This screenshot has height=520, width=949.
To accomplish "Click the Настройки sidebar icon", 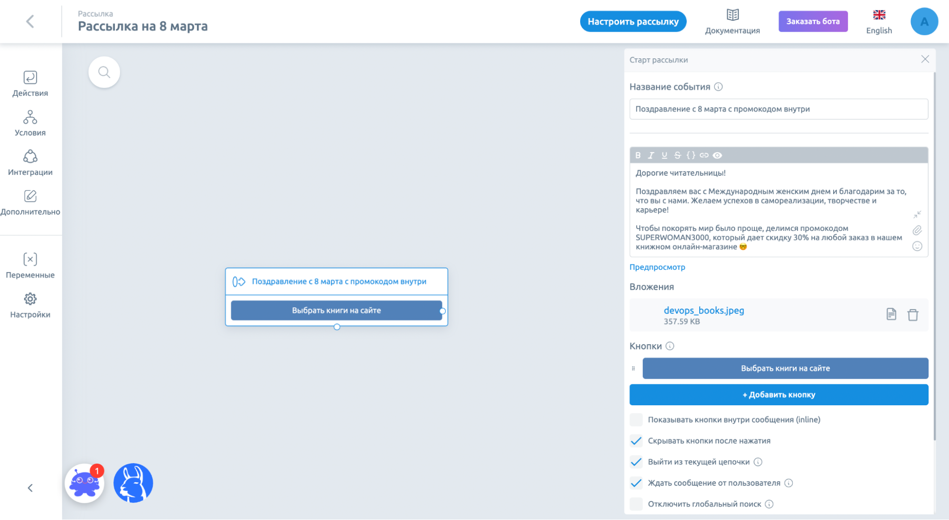I will [x=30, y=307].
